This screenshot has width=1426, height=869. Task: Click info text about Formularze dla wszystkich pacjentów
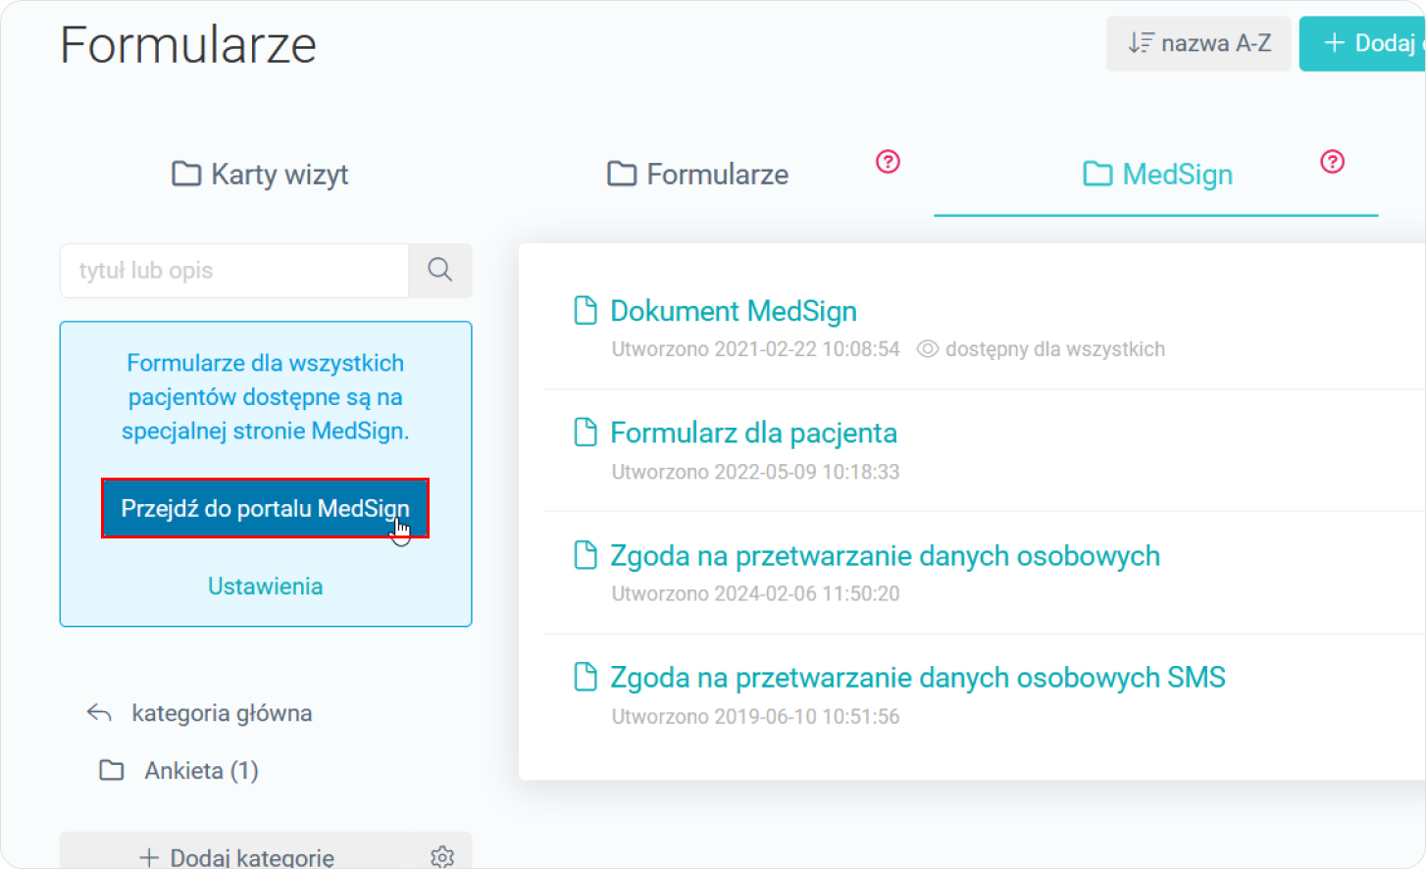click(265, 396)
